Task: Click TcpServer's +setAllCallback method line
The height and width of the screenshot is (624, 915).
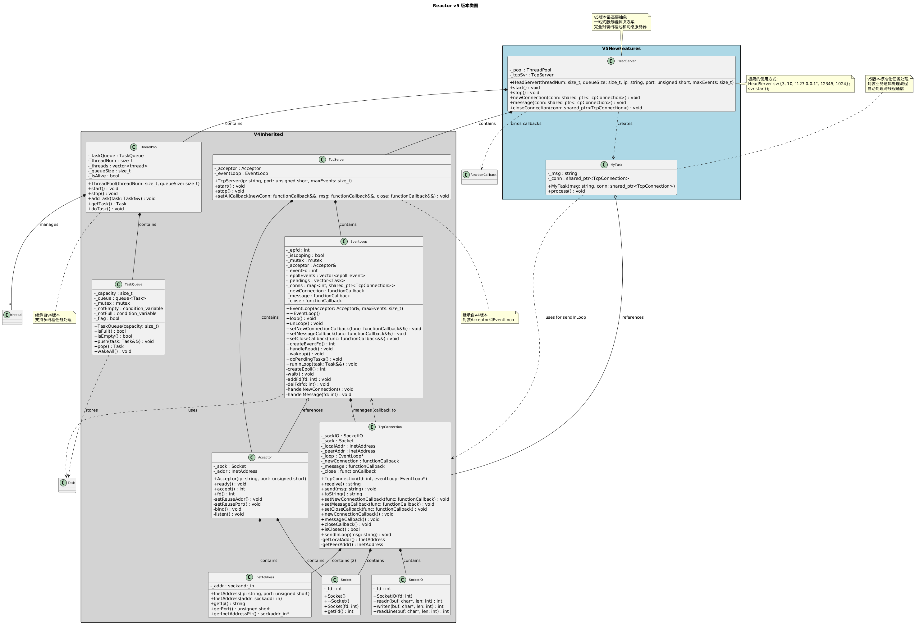Action: tap(332, 196)
